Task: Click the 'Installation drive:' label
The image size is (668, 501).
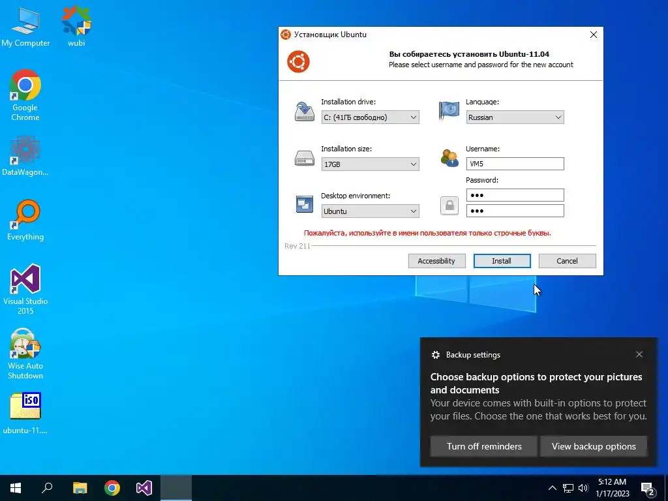Action: pos(348,102)
